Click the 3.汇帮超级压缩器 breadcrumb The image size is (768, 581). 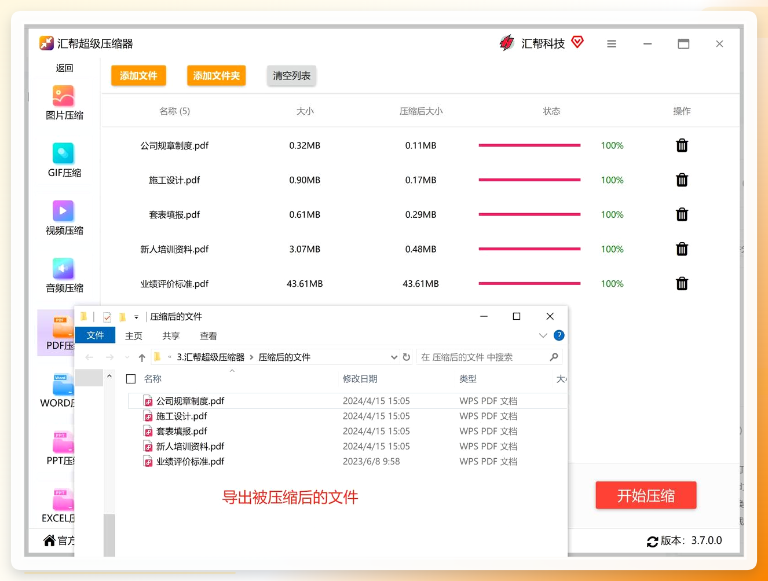point(211,357)
